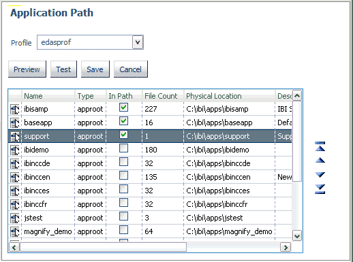Click the jstest row application icon

15,218
